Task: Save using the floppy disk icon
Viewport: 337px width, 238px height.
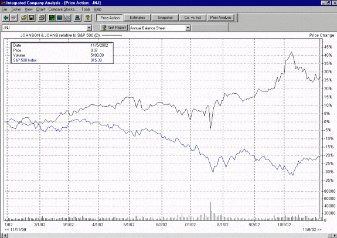Action: tap(32, 18)
